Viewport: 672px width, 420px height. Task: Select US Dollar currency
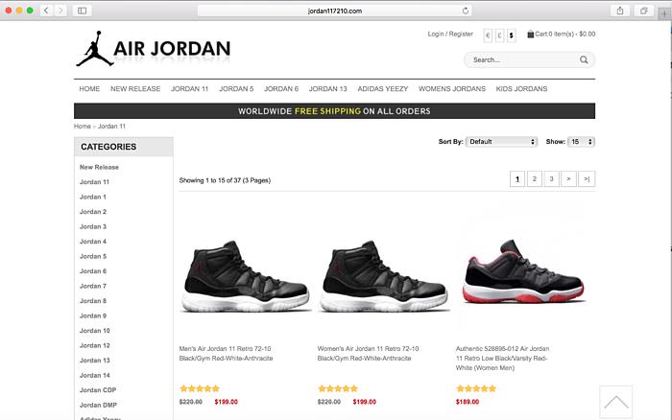512,35
